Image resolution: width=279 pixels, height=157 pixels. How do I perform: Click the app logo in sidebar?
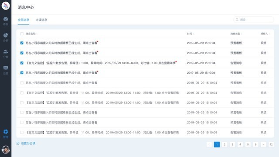click(6, 6)
